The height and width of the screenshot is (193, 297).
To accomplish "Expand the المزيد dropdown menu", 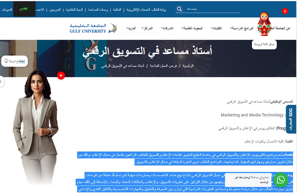I will pyautogui.click(x=131, y=28).
